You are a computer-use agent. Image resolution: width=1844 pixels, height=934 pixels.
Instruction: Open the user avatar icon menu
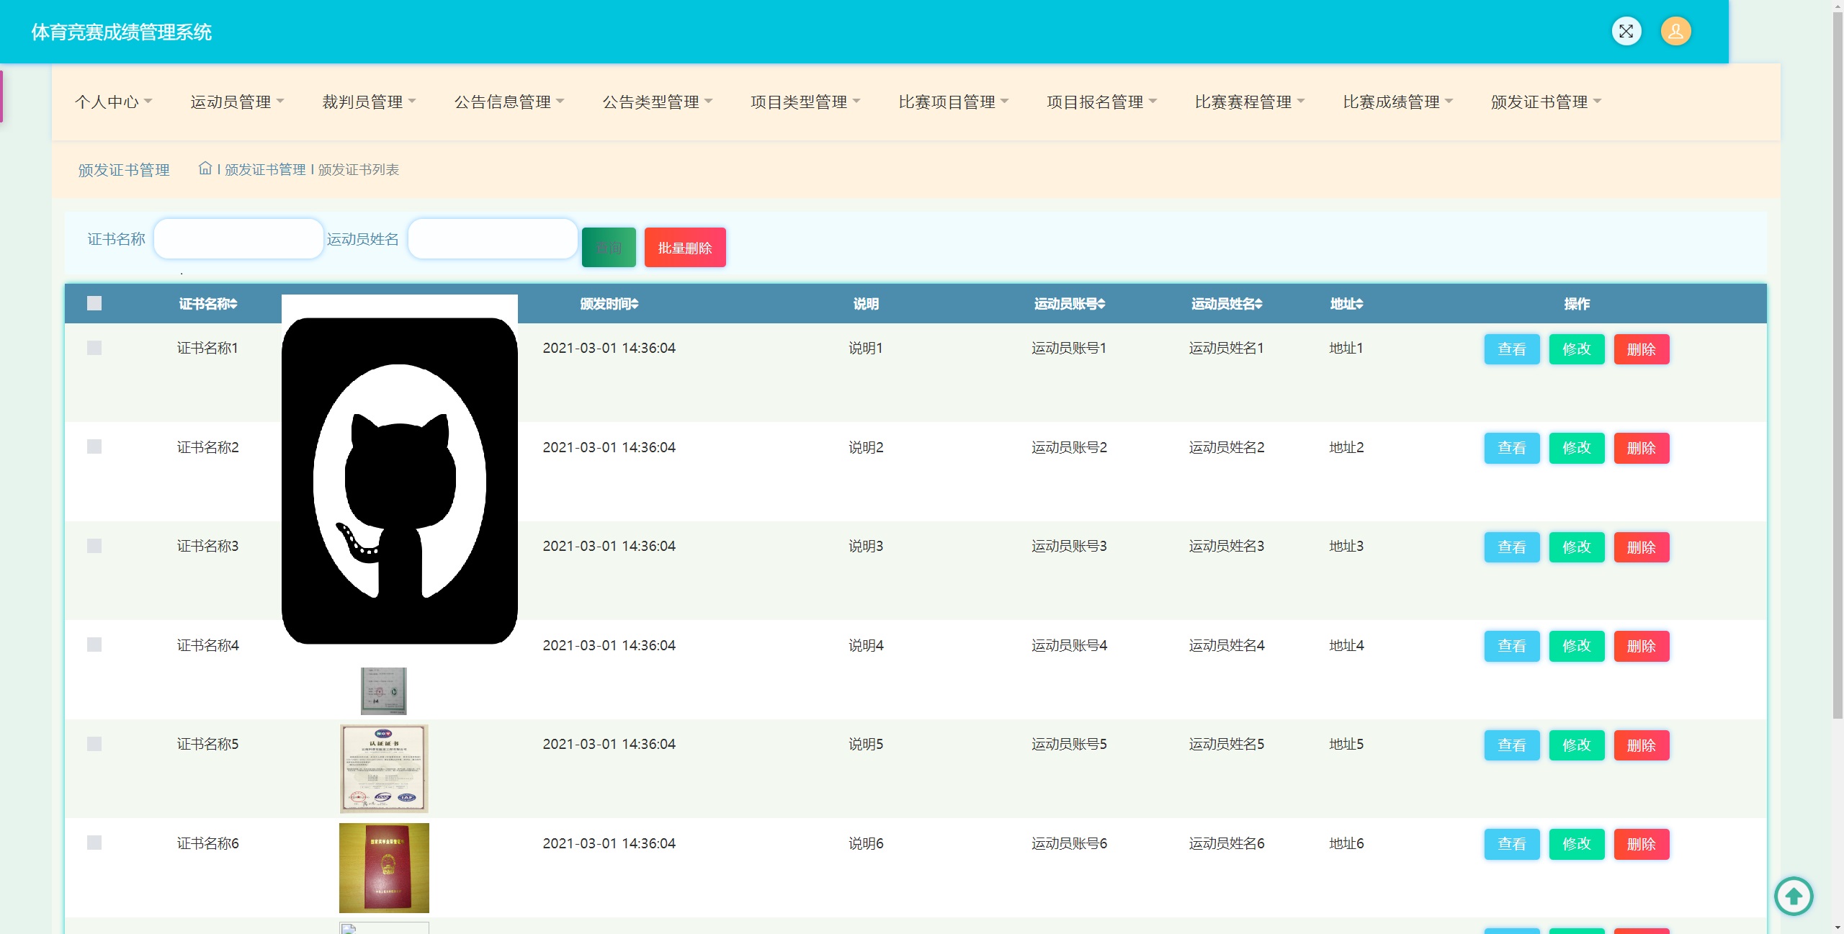click(1675, 31)
